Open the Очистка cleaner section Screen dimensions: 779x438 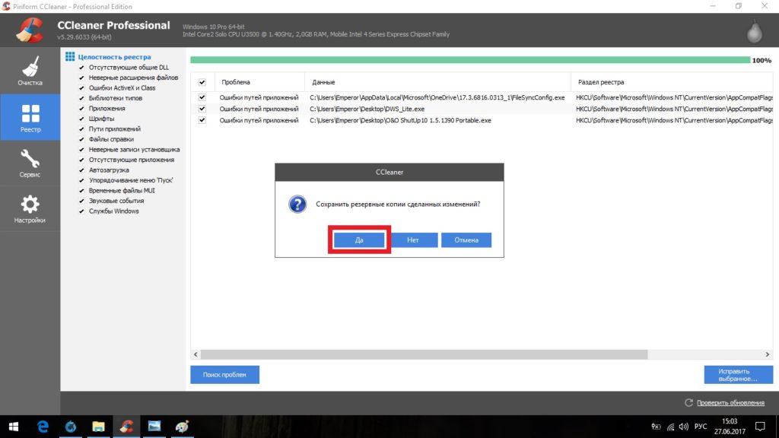tap(30, 71)
